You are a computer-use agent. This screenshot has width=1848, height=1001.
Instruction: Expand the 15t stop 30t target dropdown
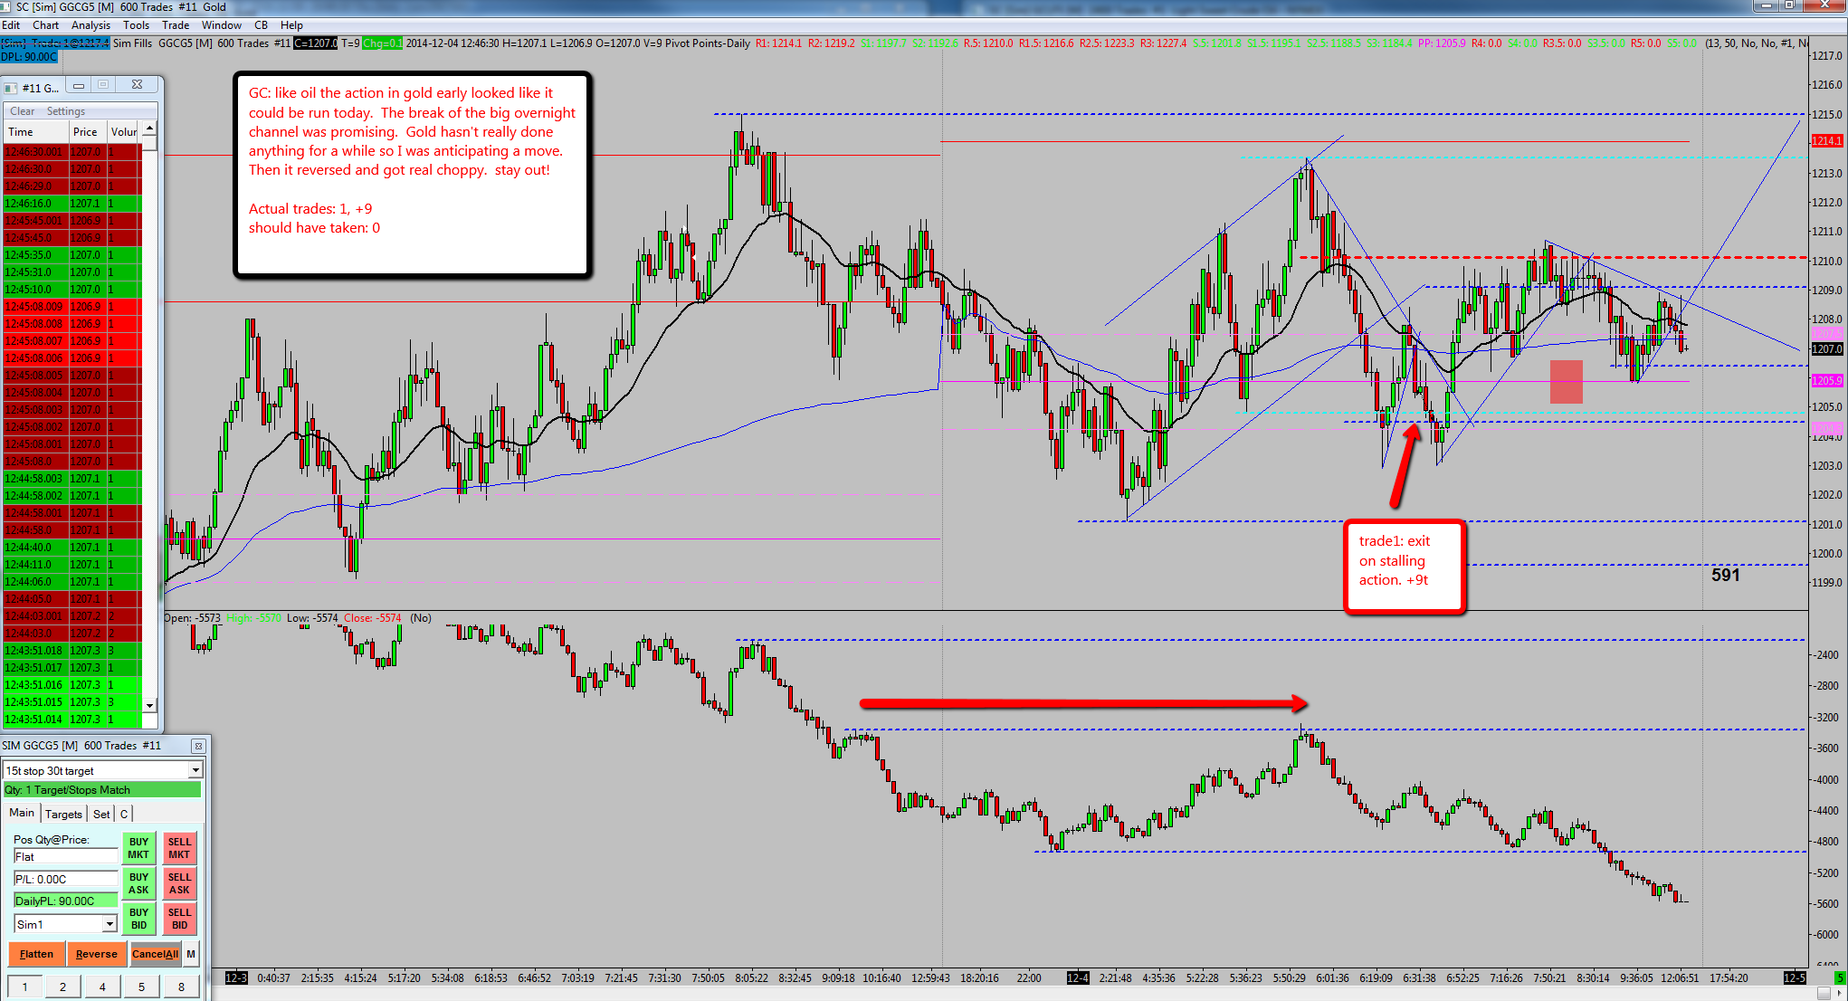coord(195,770)
